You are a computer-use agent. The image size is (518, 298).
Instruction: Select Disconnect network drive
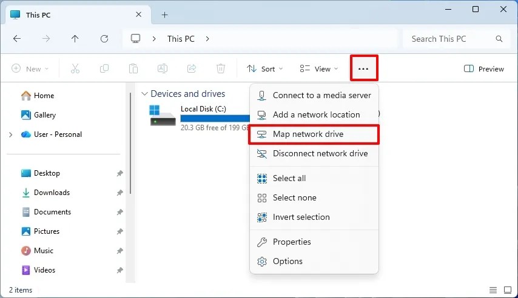(x=314, y=153)
